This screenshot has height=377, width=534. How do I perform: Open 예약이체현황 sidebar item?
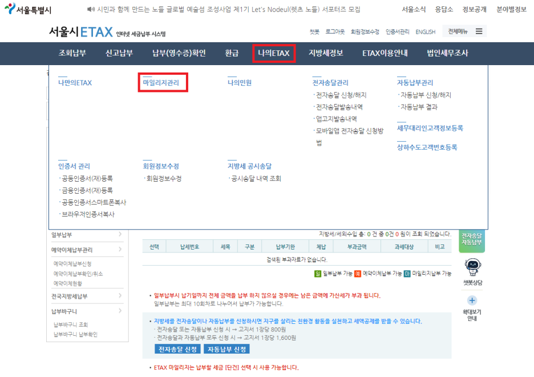pos(67,283)
